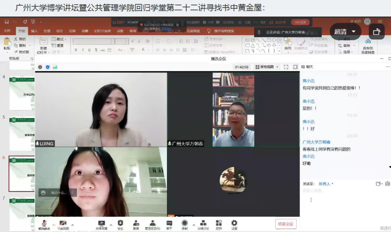Open Apps (应用) button in meeting toolbar

pyautogui.click(x=219, y=225)
